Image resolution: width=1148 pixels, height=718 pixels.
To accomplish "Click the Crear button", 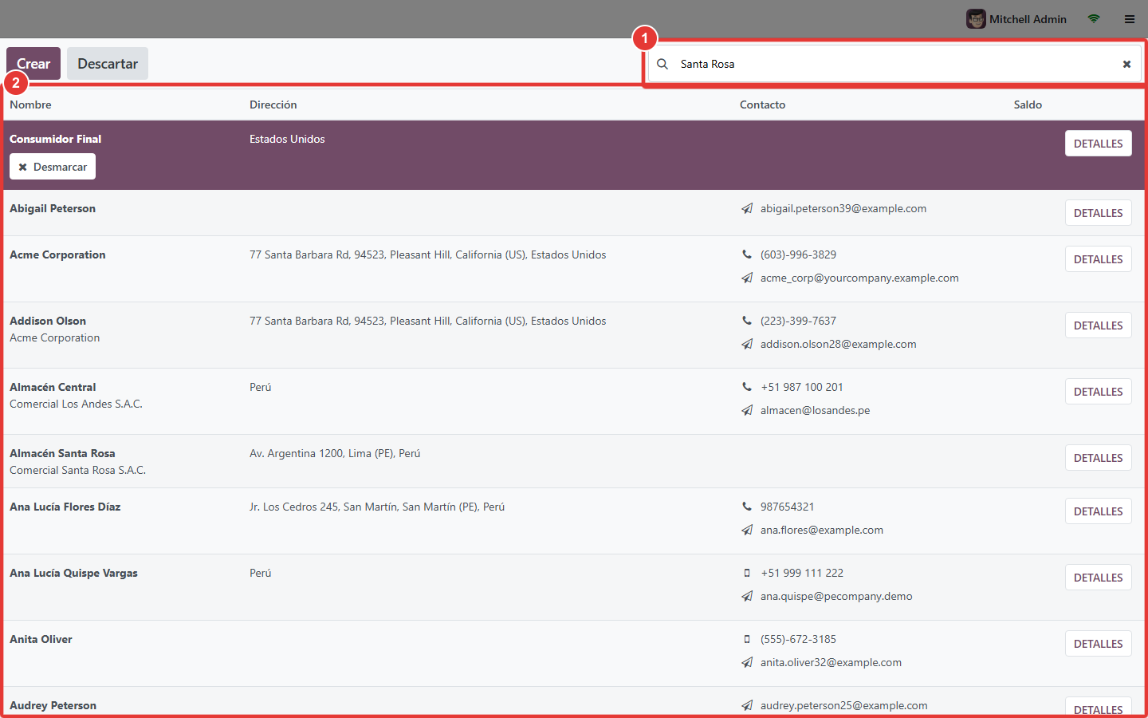I will click(33, 64).
